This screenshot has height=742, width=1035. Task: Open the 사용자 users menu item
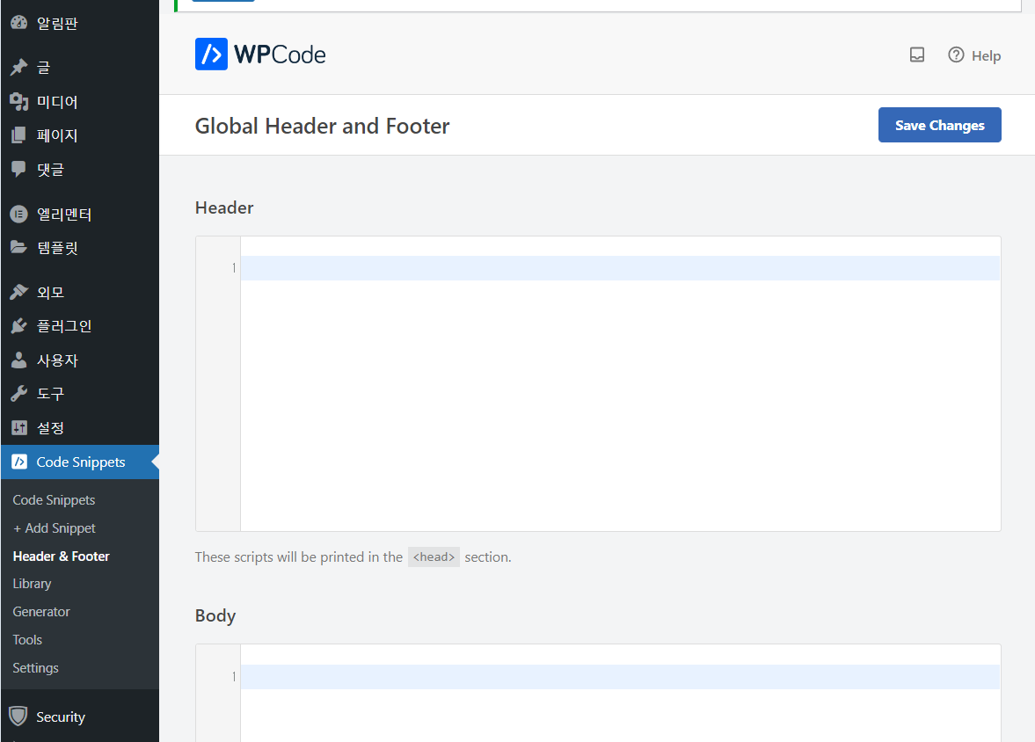pos(80,360)
